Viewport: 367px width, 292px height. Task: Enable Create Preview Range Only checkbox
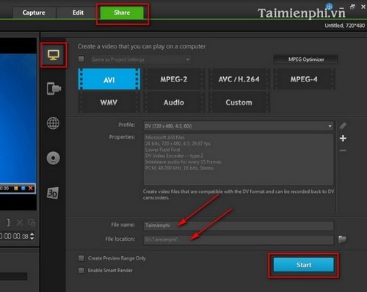tap(81, 258)
